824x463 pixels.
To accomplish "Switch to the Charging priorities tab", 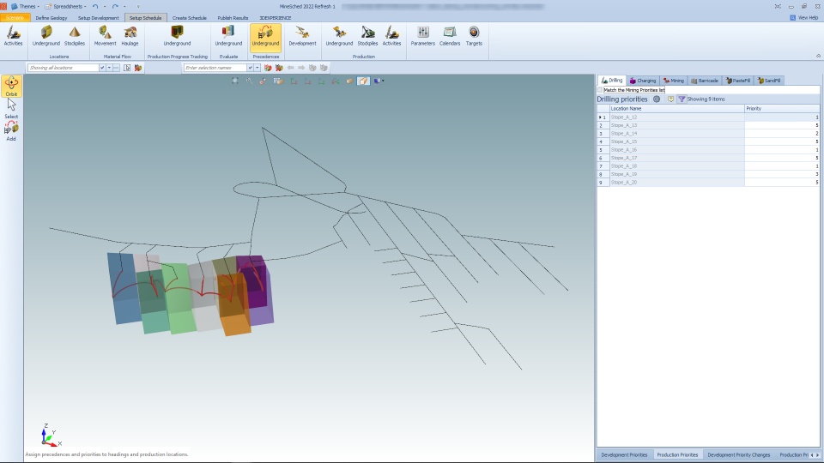I will [x=643, y=81].
